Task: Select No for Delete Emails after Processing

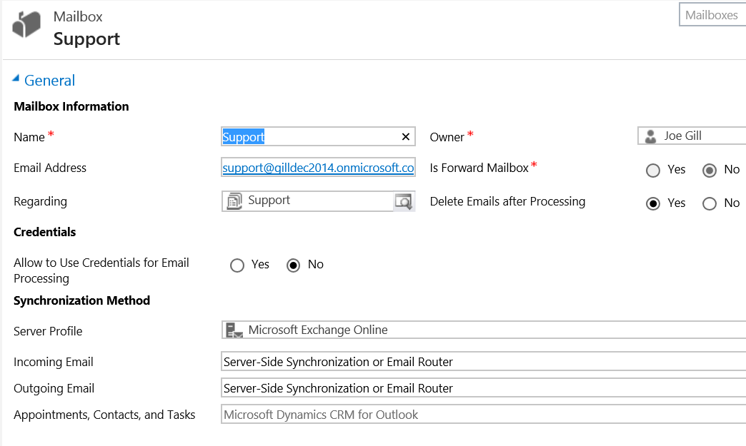Action: coord(709,203)
